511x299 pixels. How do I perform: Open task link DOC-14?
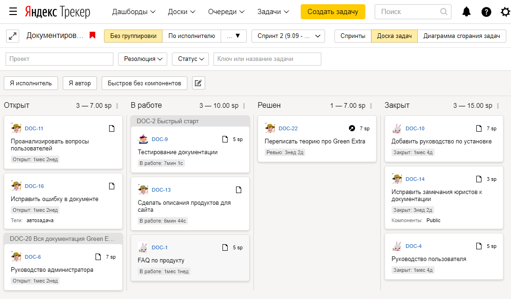coord(415,179)
